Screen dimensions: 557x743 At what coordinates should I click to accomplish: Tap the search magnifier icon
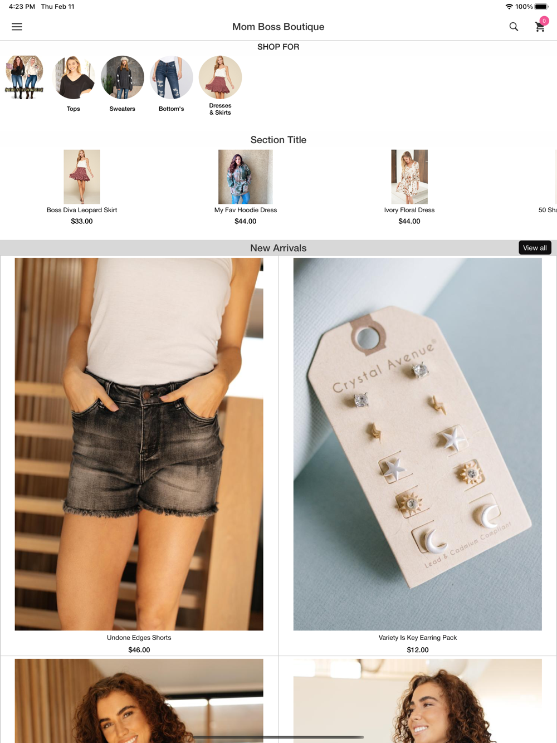click(x=514, y=27)
